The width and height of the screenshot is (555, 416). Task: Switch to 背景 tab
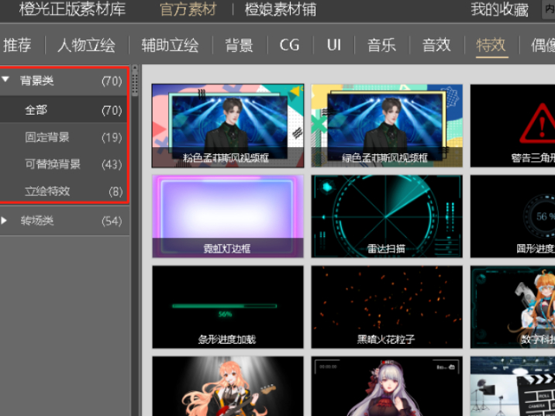(x=240, y=45)
